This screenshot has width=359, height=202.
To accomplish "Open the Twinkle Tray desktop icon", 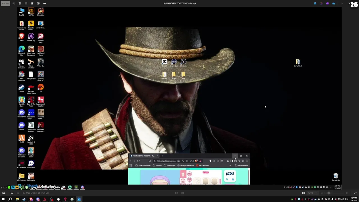I will coord(31,37).
